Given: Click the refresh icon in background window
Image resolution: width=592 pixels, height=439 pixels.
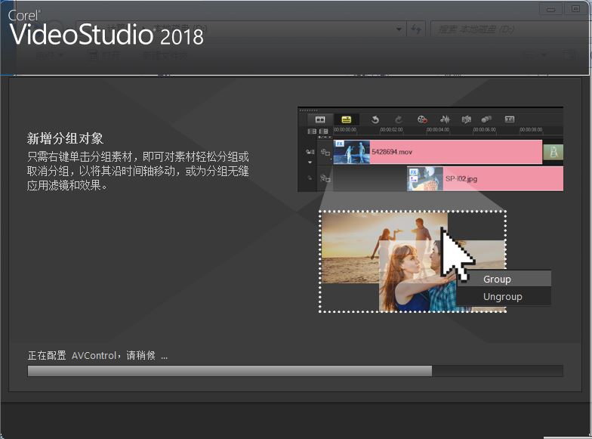Looking at the screenshot, I should tap(416, 29).
